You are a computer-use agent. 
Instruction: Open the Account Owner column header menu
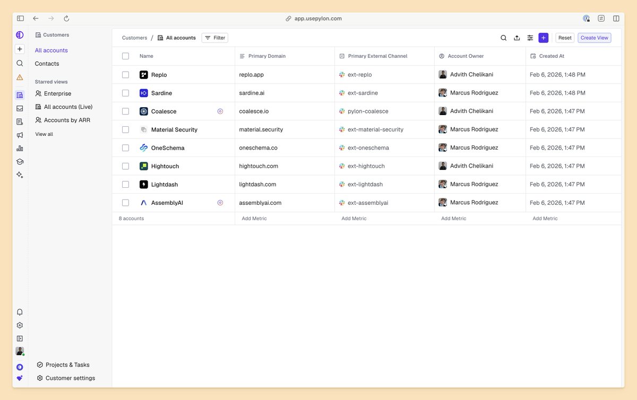pos(461,56)
